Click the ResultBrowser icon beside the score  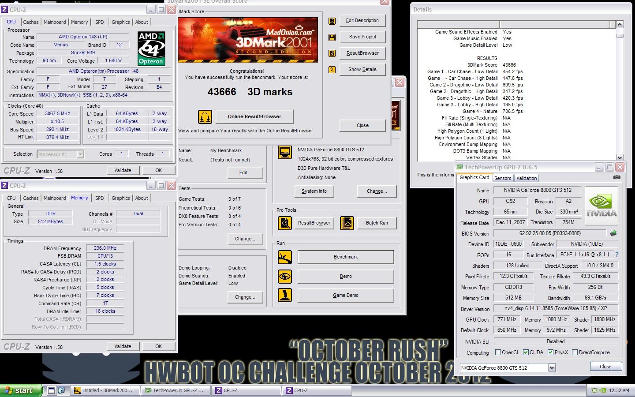coord(332,53)
